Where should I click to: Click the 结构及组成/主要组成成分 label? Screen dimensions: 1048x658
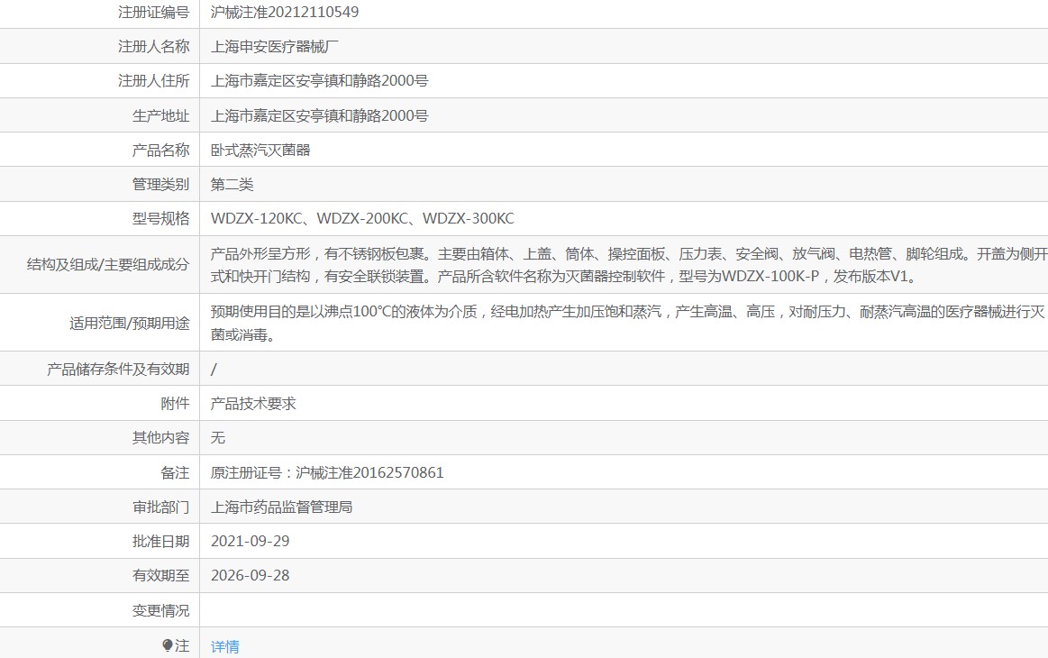coord(108,264)
